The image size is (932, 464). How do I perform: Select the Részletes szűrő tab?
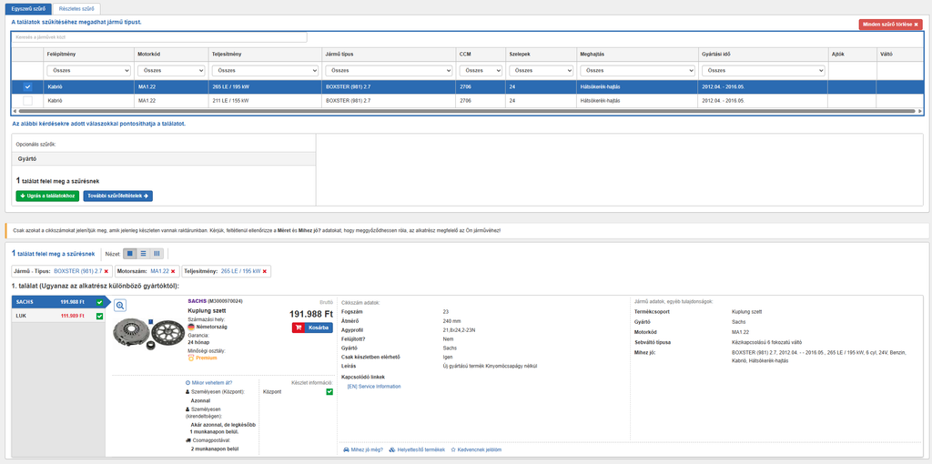[x=76, y=9]
